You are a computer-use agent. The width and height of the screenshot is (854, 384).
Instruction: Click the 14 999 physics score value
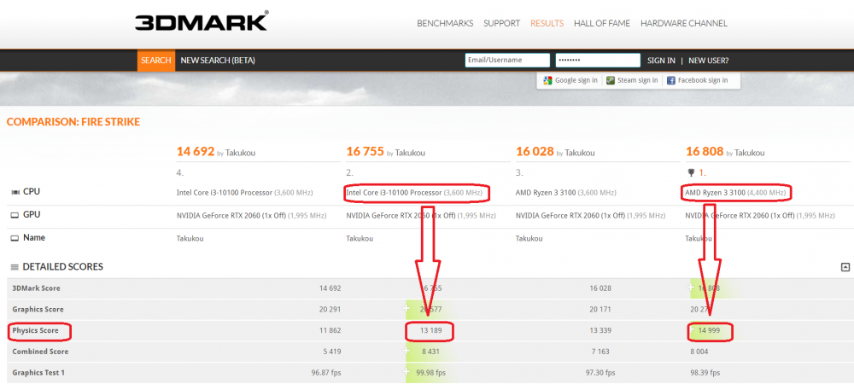tap(709, 331)
